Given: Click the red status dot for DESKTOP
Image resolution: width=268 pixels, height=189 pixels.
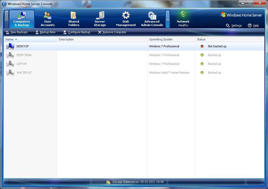Looking at the screenshot, I should (x=202, y=46).
